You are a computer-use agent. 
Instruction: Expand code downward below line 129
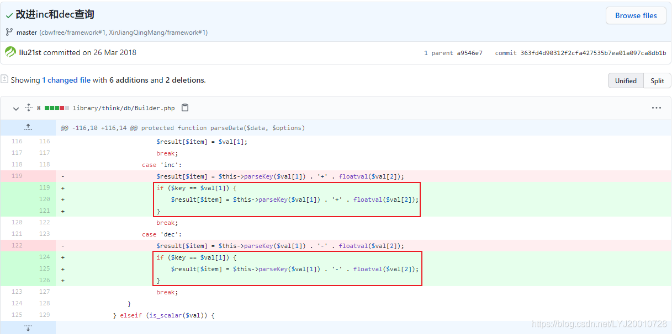tap(28, 327)
